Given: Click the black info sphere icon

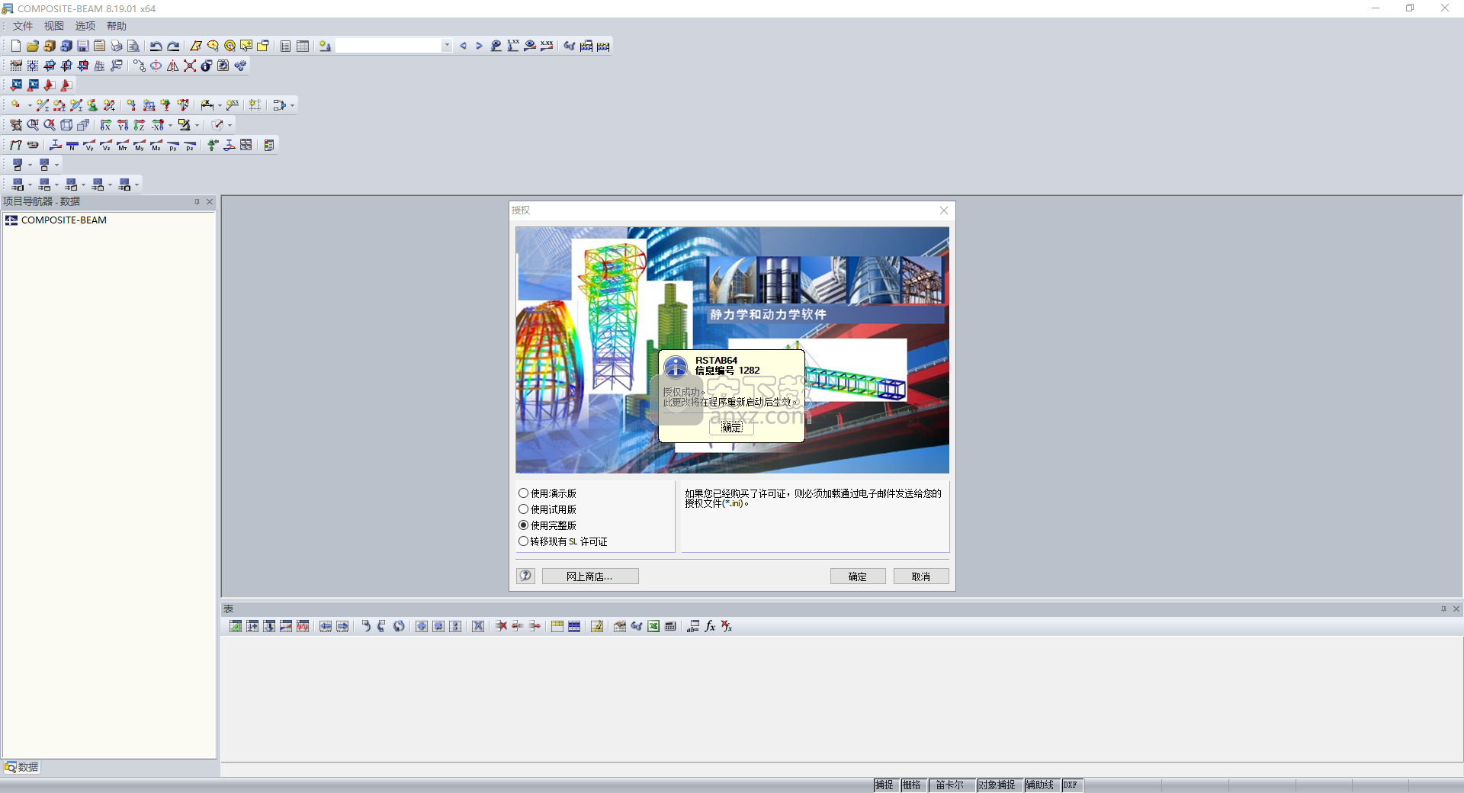Looking at the screenshot, I should (207, 66).
